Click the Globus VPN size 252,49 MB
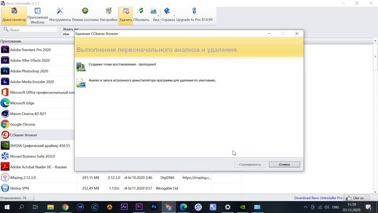This screenshot has height=213, width=378. (x=90, y=188)
